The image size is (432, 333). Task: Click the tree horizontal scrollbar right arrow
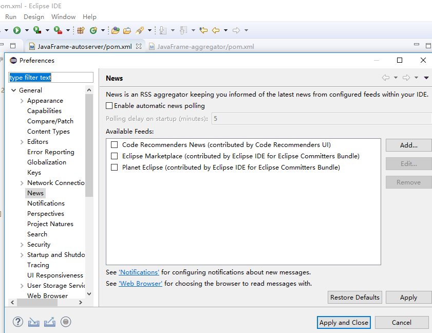[x=81, y=302]
